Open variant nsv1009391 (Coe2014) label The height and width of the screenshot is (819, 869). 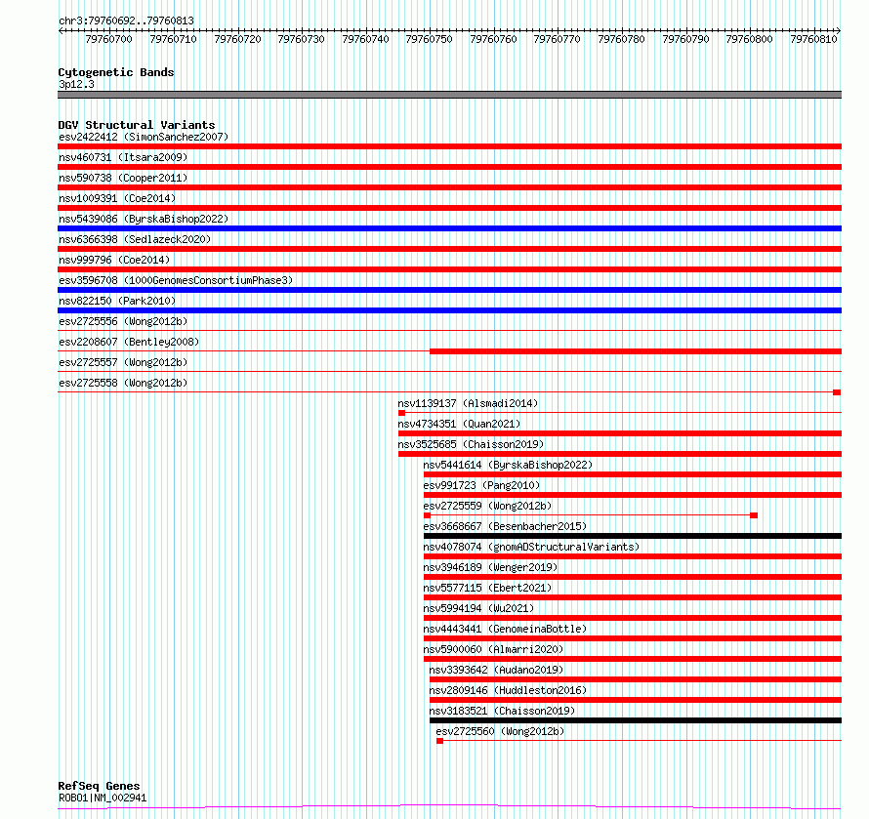(117, 198)
